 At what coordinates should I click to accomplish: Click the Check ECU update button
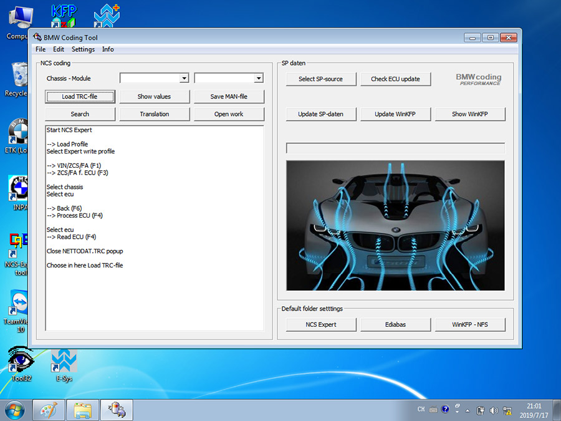tap(395, 79)
